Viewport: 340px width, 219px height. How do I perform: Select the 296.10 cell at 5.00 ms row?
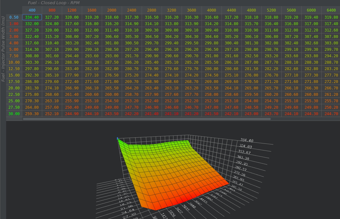(171, 49)
